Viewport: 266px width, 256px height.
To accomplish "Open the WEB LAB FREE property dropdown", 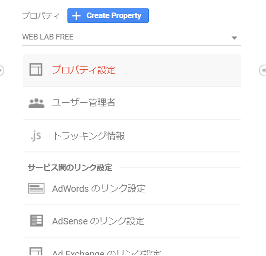I will click(131, 37).
